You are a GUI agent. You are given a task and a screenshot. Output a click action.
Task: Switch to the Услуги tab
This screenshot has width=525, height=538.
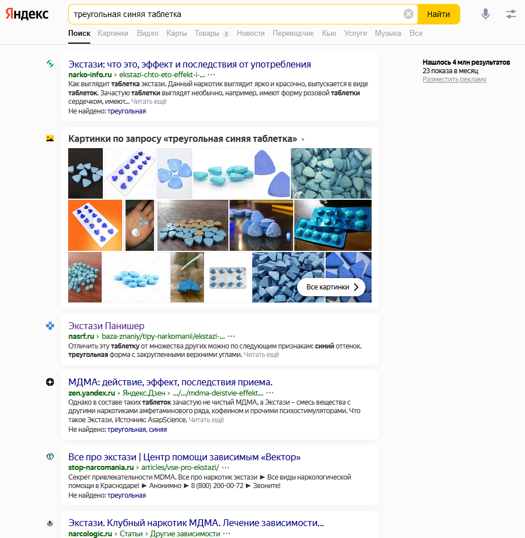355,33
